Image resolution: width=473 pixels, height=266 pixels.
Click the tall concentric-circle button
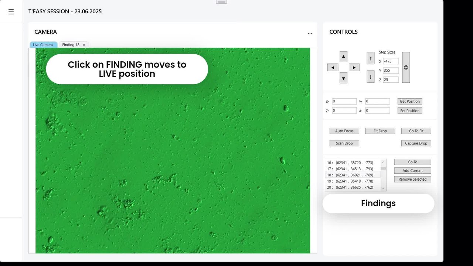point(406,67)
